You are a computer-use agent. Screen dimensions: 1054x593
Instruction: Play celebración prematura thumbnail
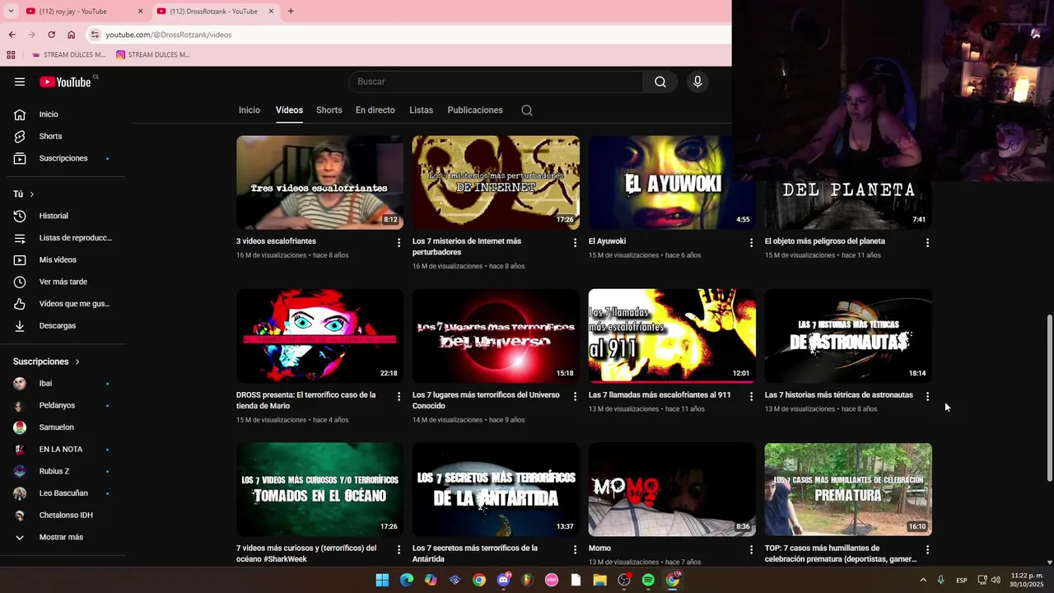(848, 489)
